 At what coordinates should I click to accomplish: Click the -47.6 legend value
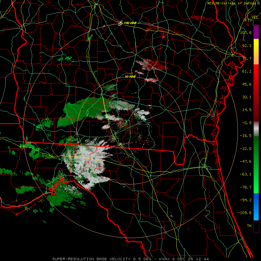[x=246, y=162]
